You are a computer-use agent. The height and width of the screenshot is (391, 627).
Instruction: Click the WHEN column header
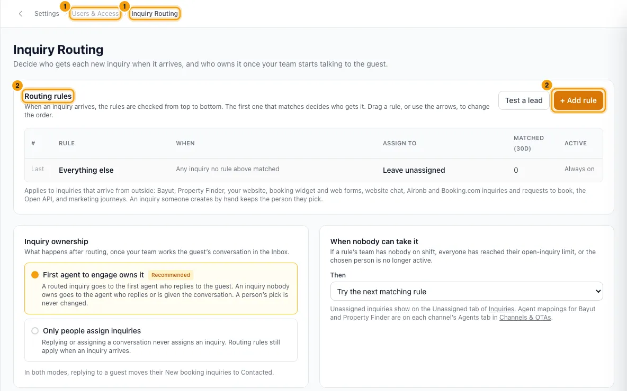point(185,143)
